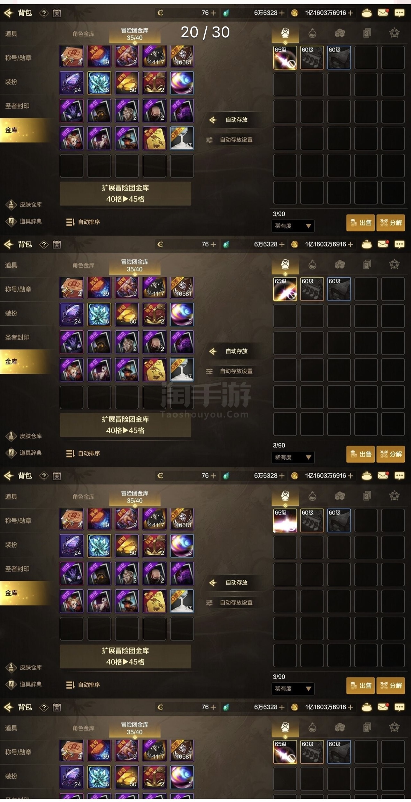This screenshot has width=411, height=802.
Task: Open 皮肤仓库 skin storage in topmost panel
Action: point(24,205)
